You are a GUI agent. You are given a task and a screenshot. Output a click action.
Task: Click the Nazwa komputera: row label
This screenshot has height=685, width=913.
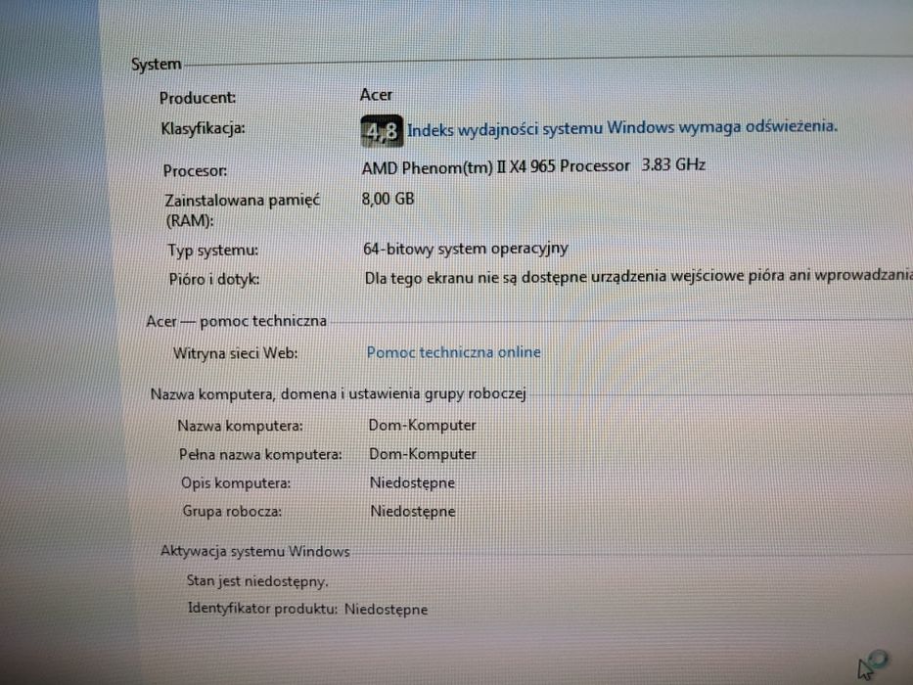click(240, 426)
